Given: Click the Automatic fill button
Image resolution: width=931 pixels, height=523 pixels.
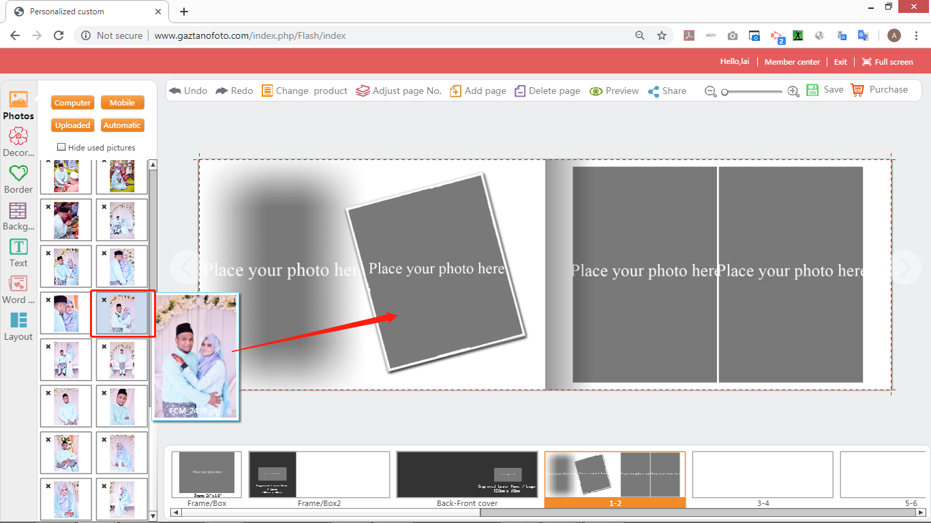Looking at the screenshot, I should (x=122, y=125).
